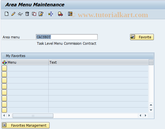Click the left horizontal scrollbar left arrow
Screen dimensions: 165x129
coord(4,116)
